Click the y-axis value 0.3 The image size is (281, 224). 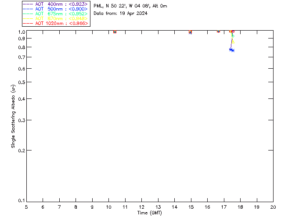pos(22,120)
